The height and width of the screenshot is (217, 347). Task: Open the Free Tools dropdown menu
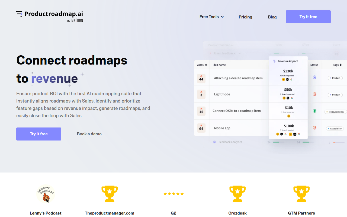point(212,17)
